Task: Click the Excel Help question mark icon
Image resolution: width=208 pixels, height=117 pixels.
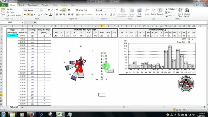Action: [x=197, y=5]
